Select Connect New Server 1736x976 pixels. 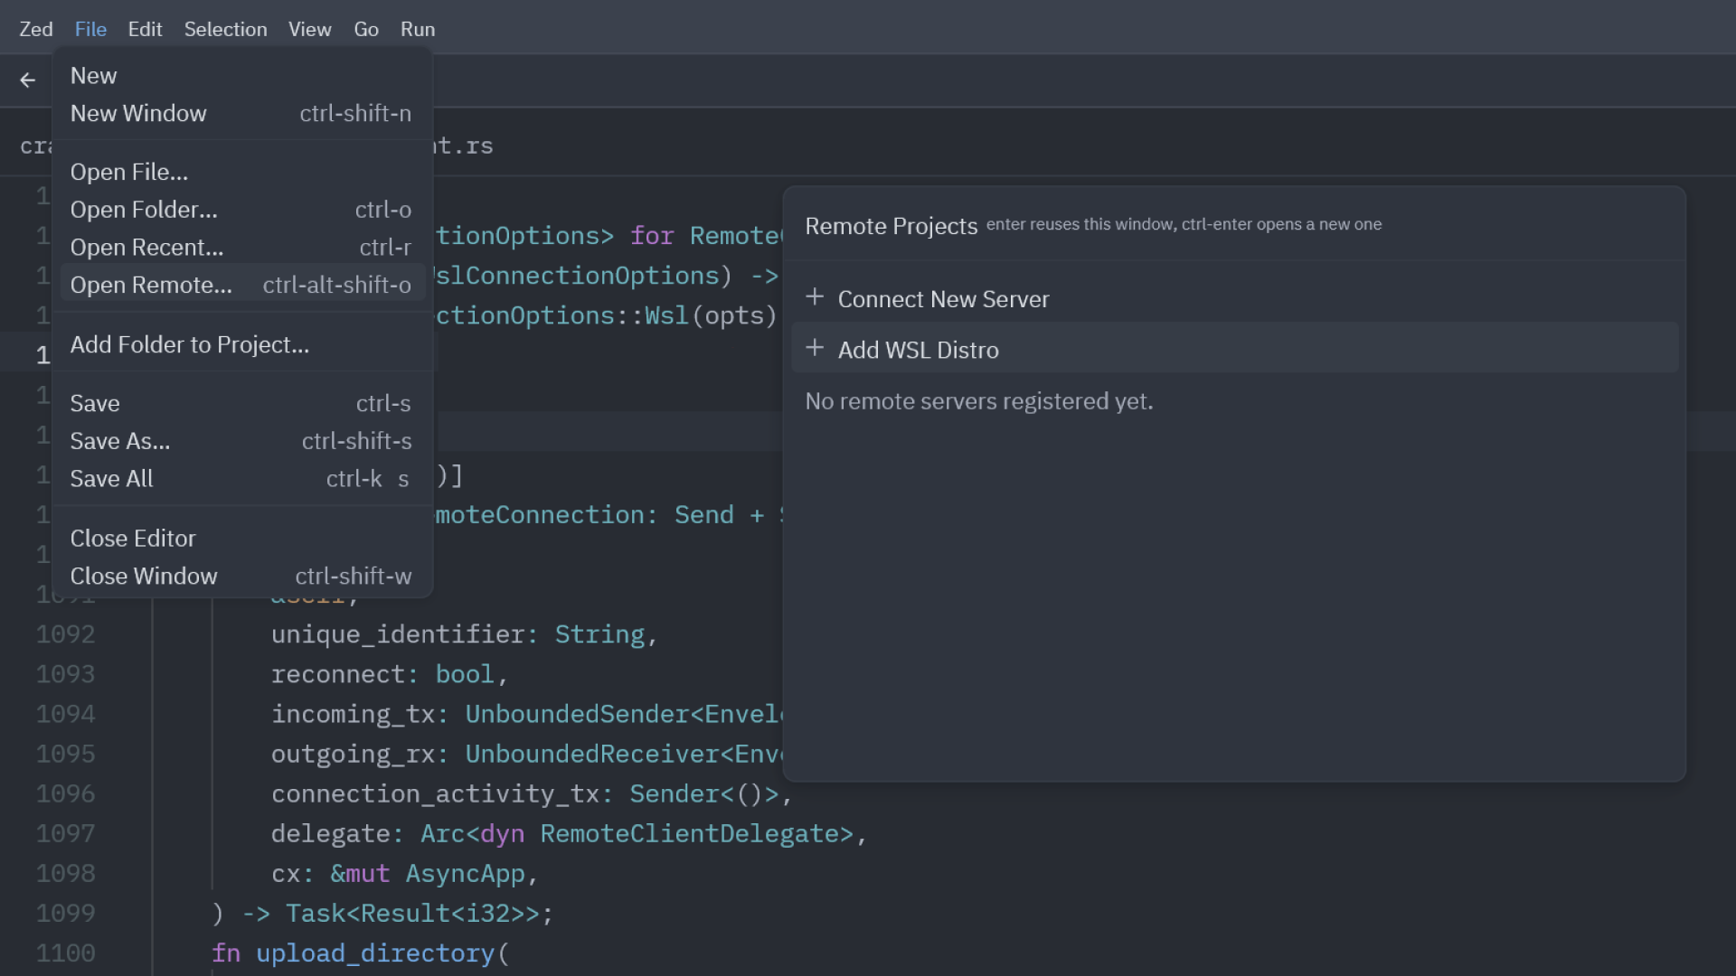[x=943, y=298]
